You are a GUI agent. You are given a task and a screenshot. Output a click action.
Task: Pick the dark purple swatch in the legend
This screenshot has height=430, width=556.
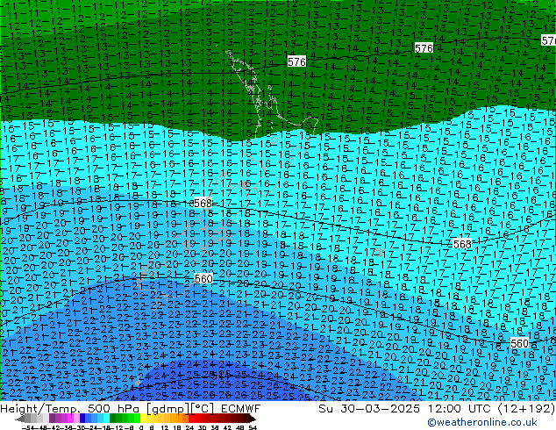click(x=52, y=419)
